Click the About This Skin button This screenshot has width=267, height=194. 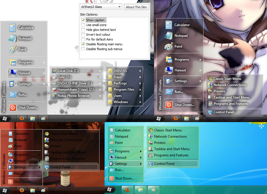[x=136, y=7]
